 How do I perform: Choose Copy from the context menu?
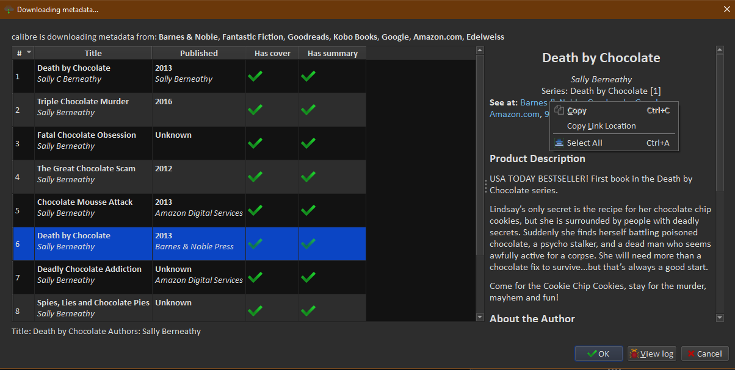[x=614, y=110]
